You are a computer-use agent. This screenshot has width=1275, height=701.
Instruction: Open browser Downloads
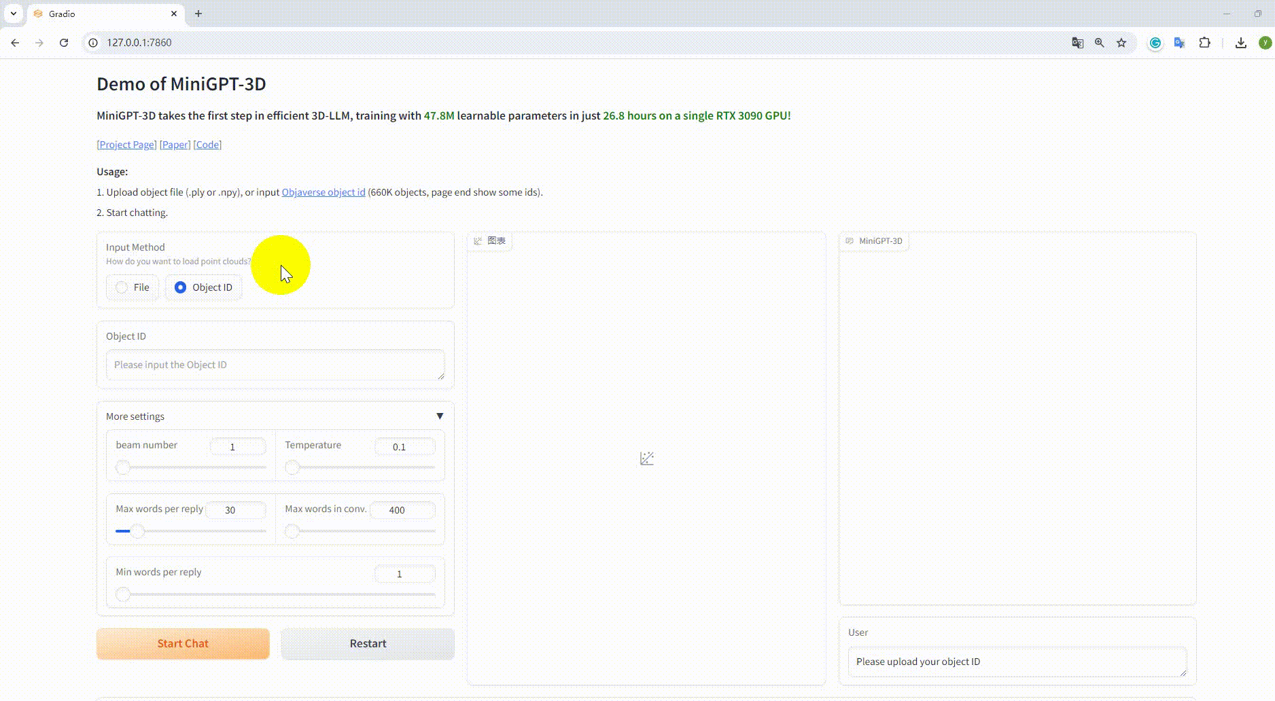pos(1241,43)
